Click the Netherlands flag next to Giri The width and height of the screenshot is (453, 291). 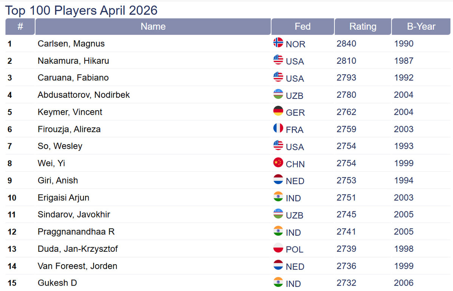click(278, 180)
